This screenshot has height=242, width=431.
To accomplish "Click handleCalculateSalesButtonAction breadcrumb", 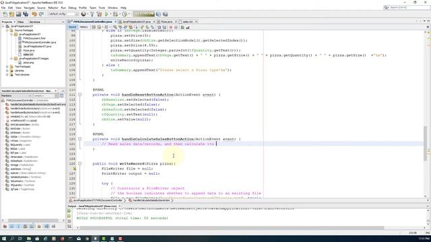I will pos(152,200).
